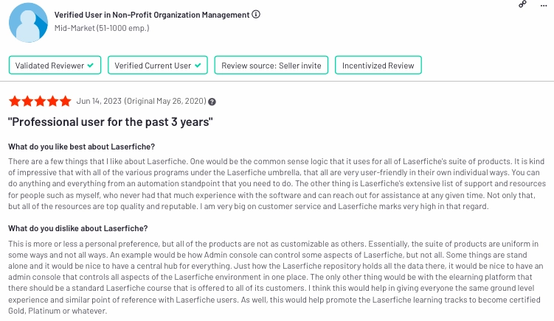Screen dimensions: 554x321
Task: Click the checkmark in Verified Current User badge
Action: (x=198, y=66)
